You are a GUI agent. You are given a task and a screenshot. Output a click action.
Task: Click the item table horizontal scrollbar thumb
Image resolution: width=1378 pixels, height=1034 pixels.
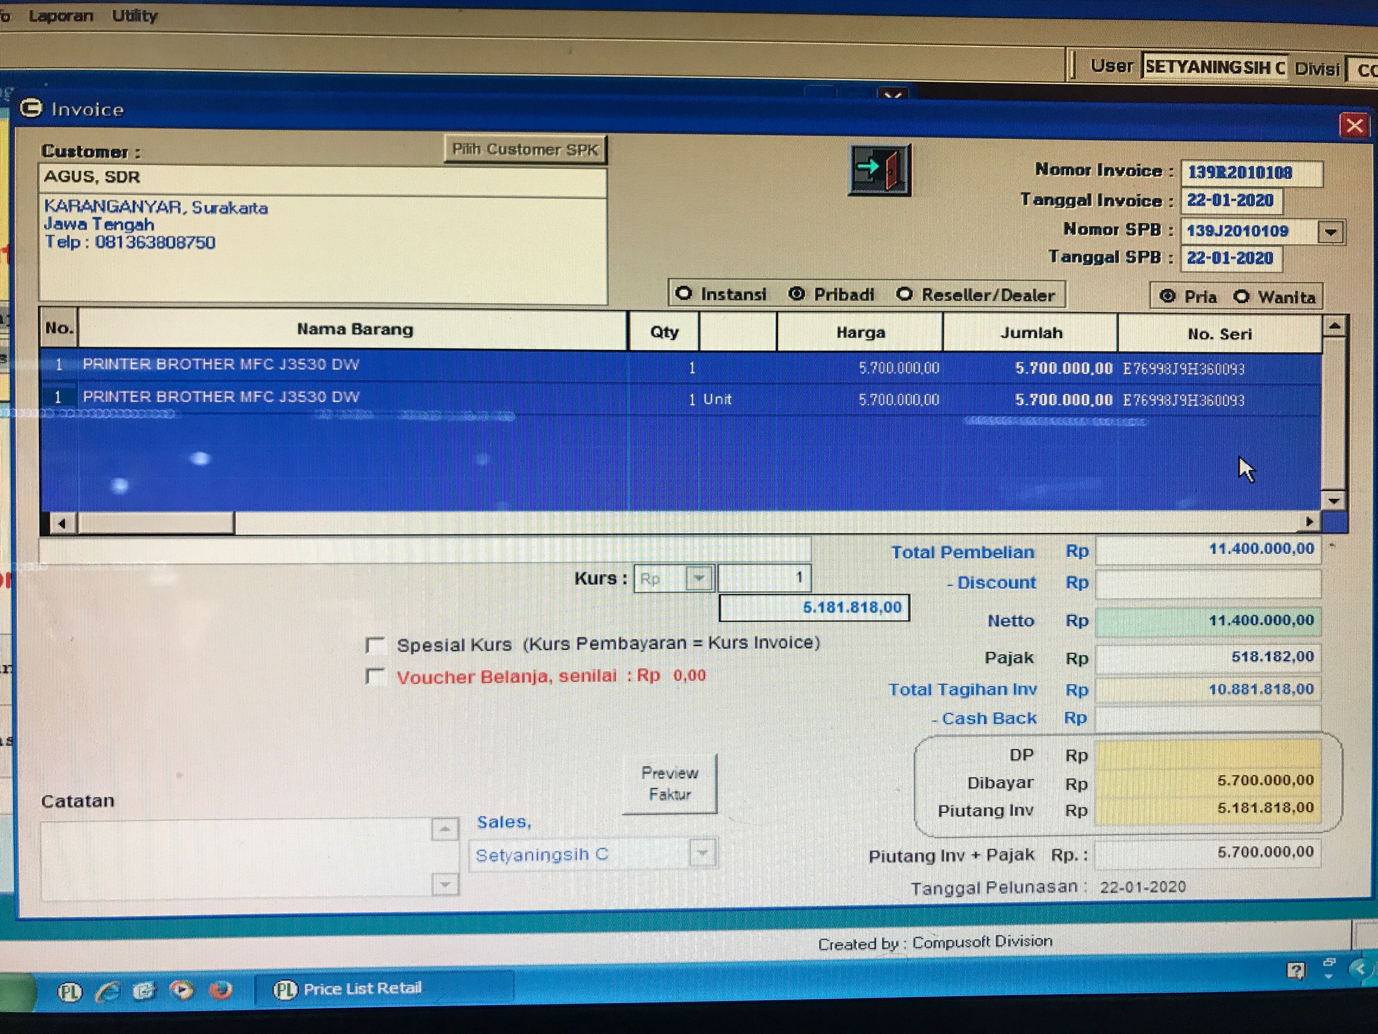point(156,522)
